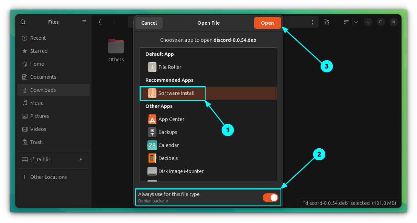Select File Roller under Default App
The height and width of the screenshot is (223, 417).
(169, 67)
